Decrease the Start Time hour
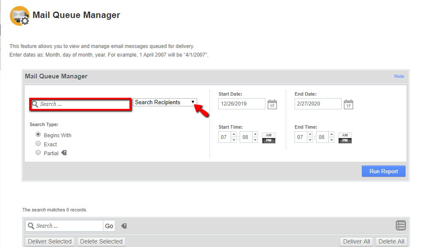Image resolution: width=439 pixels, height=247 pixels. point(234,140)
